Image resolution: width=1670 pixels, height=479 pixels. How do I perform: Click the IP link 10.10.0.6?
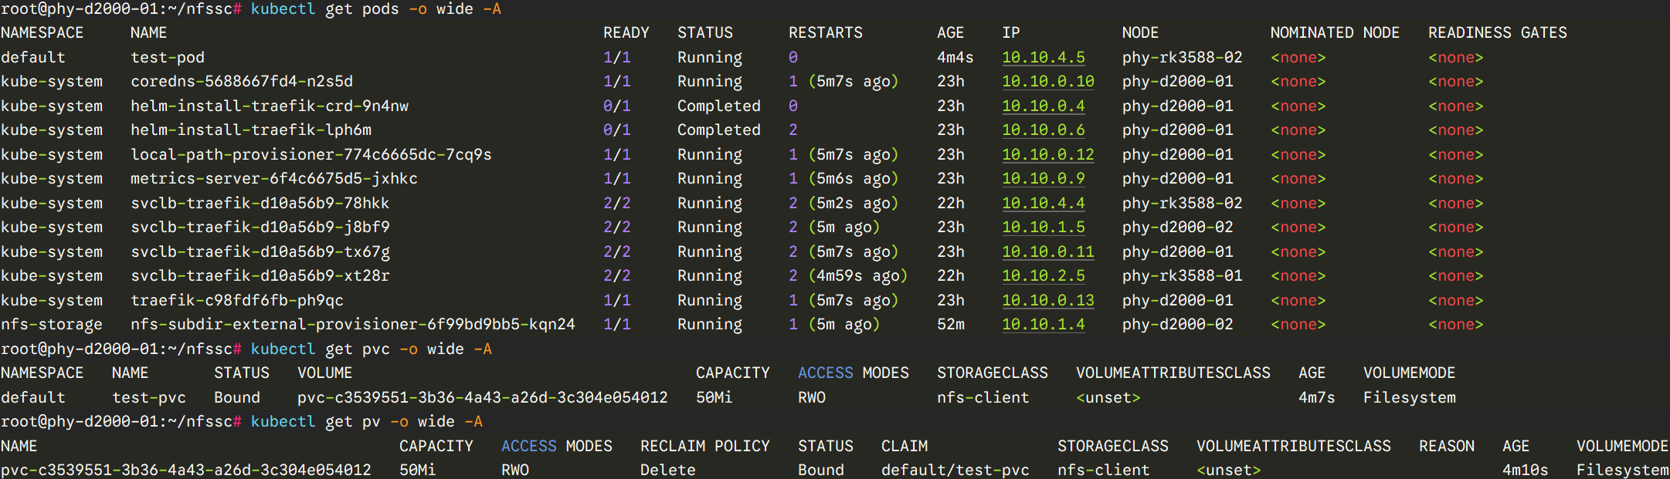click(1043, 130)
